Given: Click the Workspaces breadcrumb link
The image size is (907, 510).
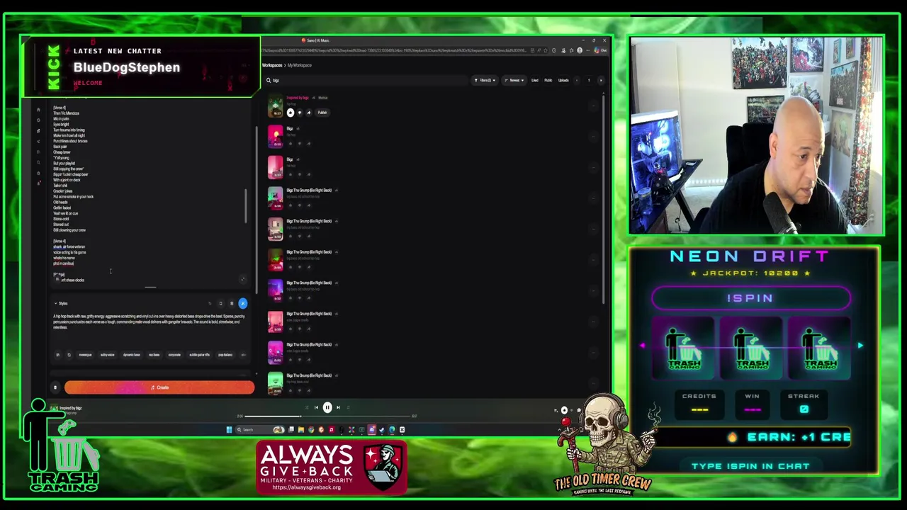Looking at the screenshot, I should coord(272,65).
